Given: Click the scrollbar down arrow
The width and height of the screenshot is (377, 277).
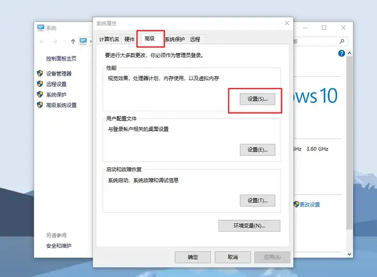Looking at the screenshot, I should (x=350, y=254).
